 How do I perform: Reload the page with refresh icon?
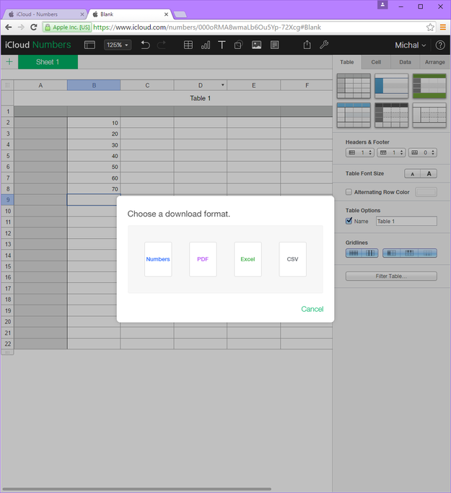[34, 27]
